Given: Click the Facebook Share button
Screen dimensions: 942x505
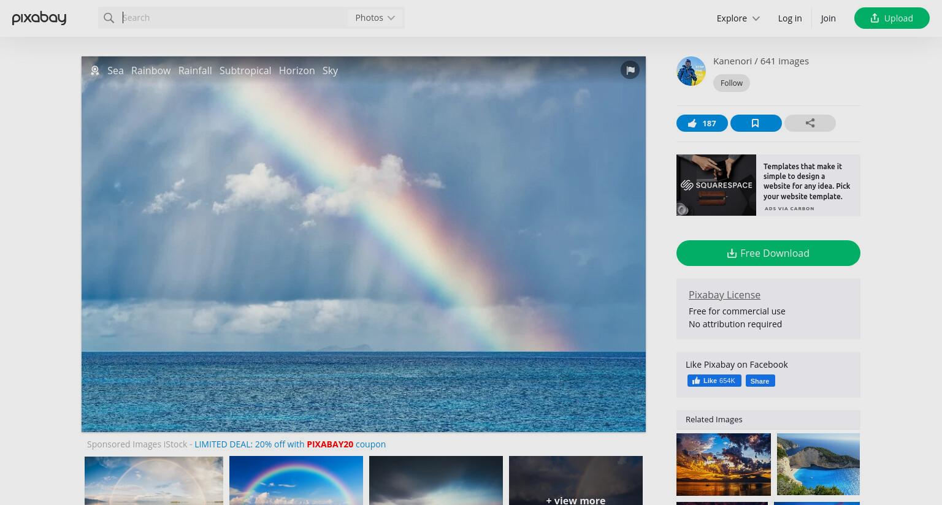Looking at the screenshot, I should click(760, 381).
